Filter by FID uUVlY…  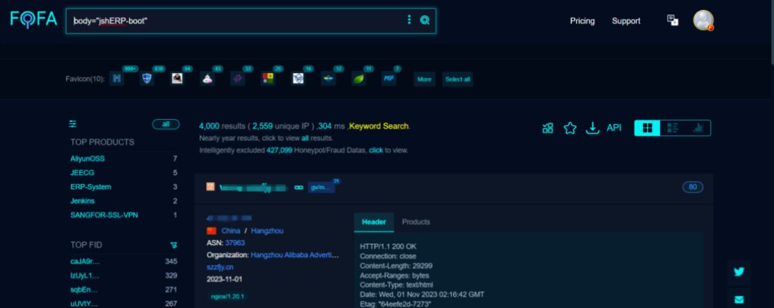pos(84,304)
